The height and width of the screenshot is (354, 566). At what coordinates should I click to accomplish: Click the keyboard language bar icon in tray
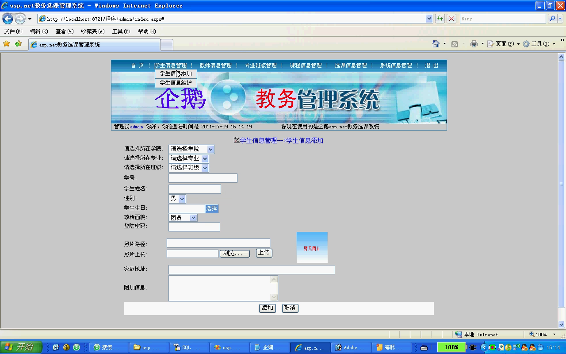point(424,347)
